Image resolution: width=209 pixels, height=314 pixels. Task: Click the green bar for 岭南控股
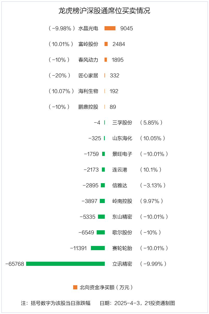click(x=102, y=201)
